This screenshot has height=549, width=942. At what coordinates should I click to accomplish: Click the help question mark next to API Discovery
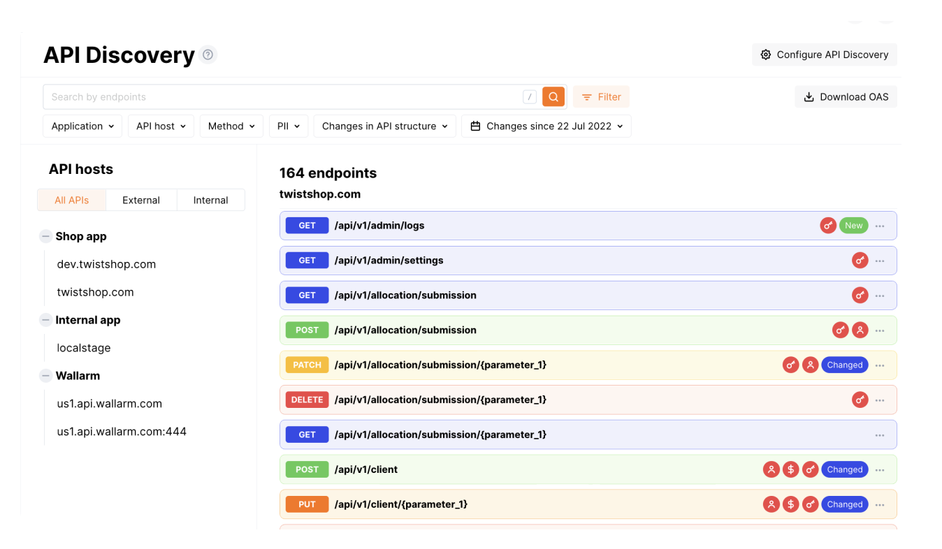[208, 54]
